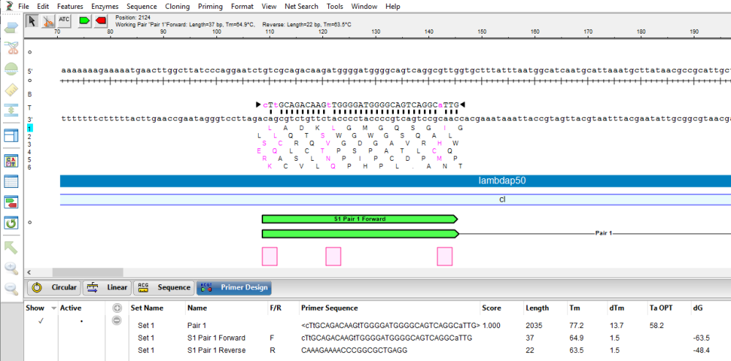Click the fit-to-width arrows icon in sidebar
Viewport: 731px width, 361px height.
(11, 111)
